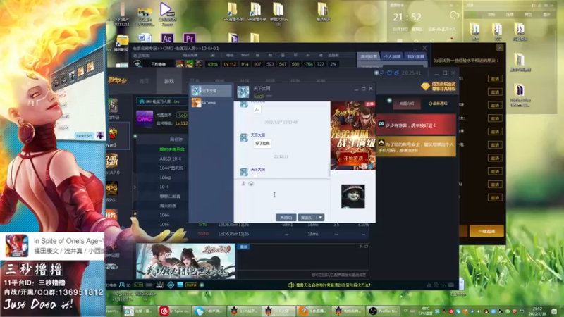Open the emoji picker in chat window
This screenshot has height=317, width=564.
click(x=251, y=184)
